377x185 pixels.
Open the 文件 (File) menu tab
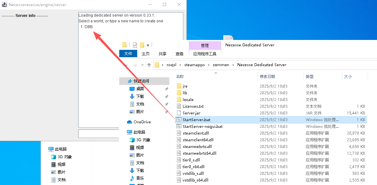(128, 54)
